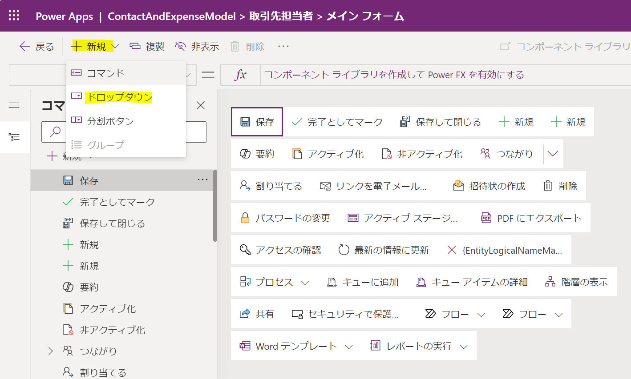Open the chevron next to 新規 in toolbar
631x379 pixels.
tap(115, 46)
